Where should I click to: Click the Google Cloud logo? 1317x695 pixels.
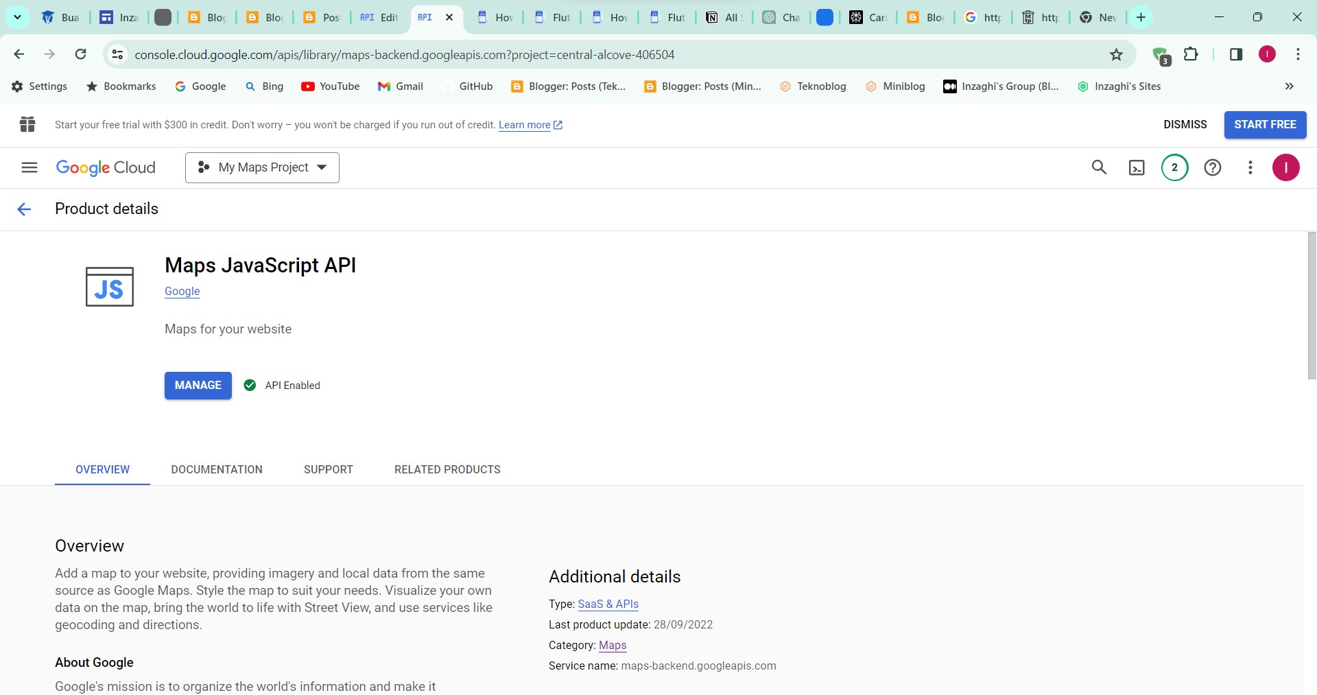(106, 167)
